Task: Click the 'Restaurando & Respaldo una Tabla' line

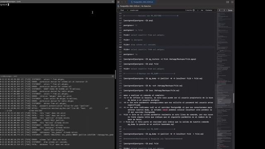Action: coord(153,139)
